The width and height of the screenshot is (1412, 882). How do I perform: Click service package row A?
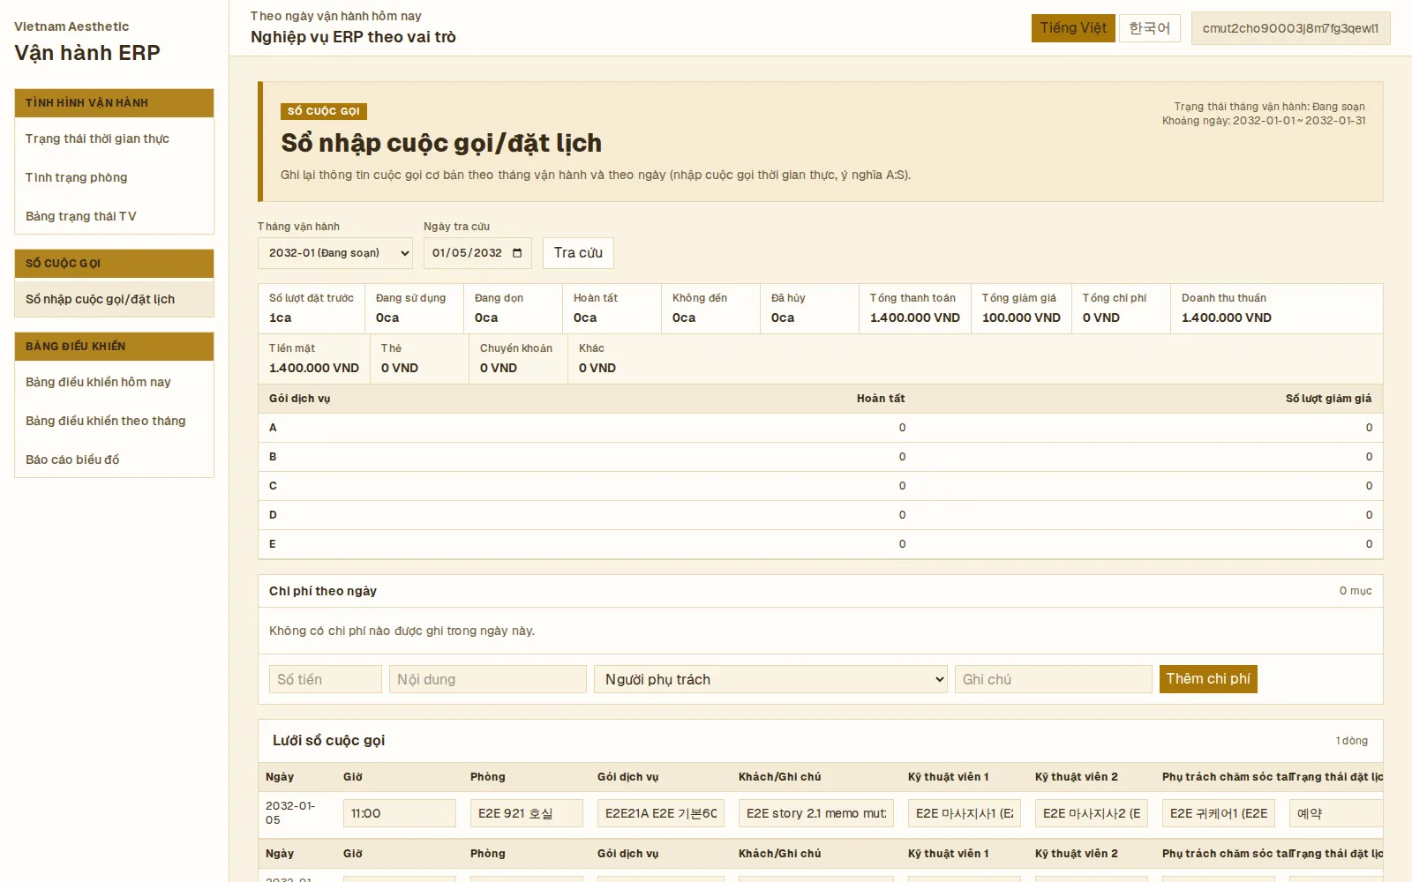click(x=821, y=428)
